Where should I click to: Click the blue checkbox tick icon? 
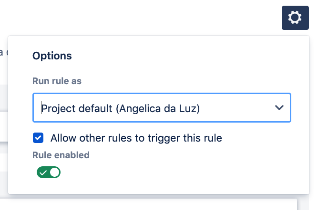click(x=38, y=138)
